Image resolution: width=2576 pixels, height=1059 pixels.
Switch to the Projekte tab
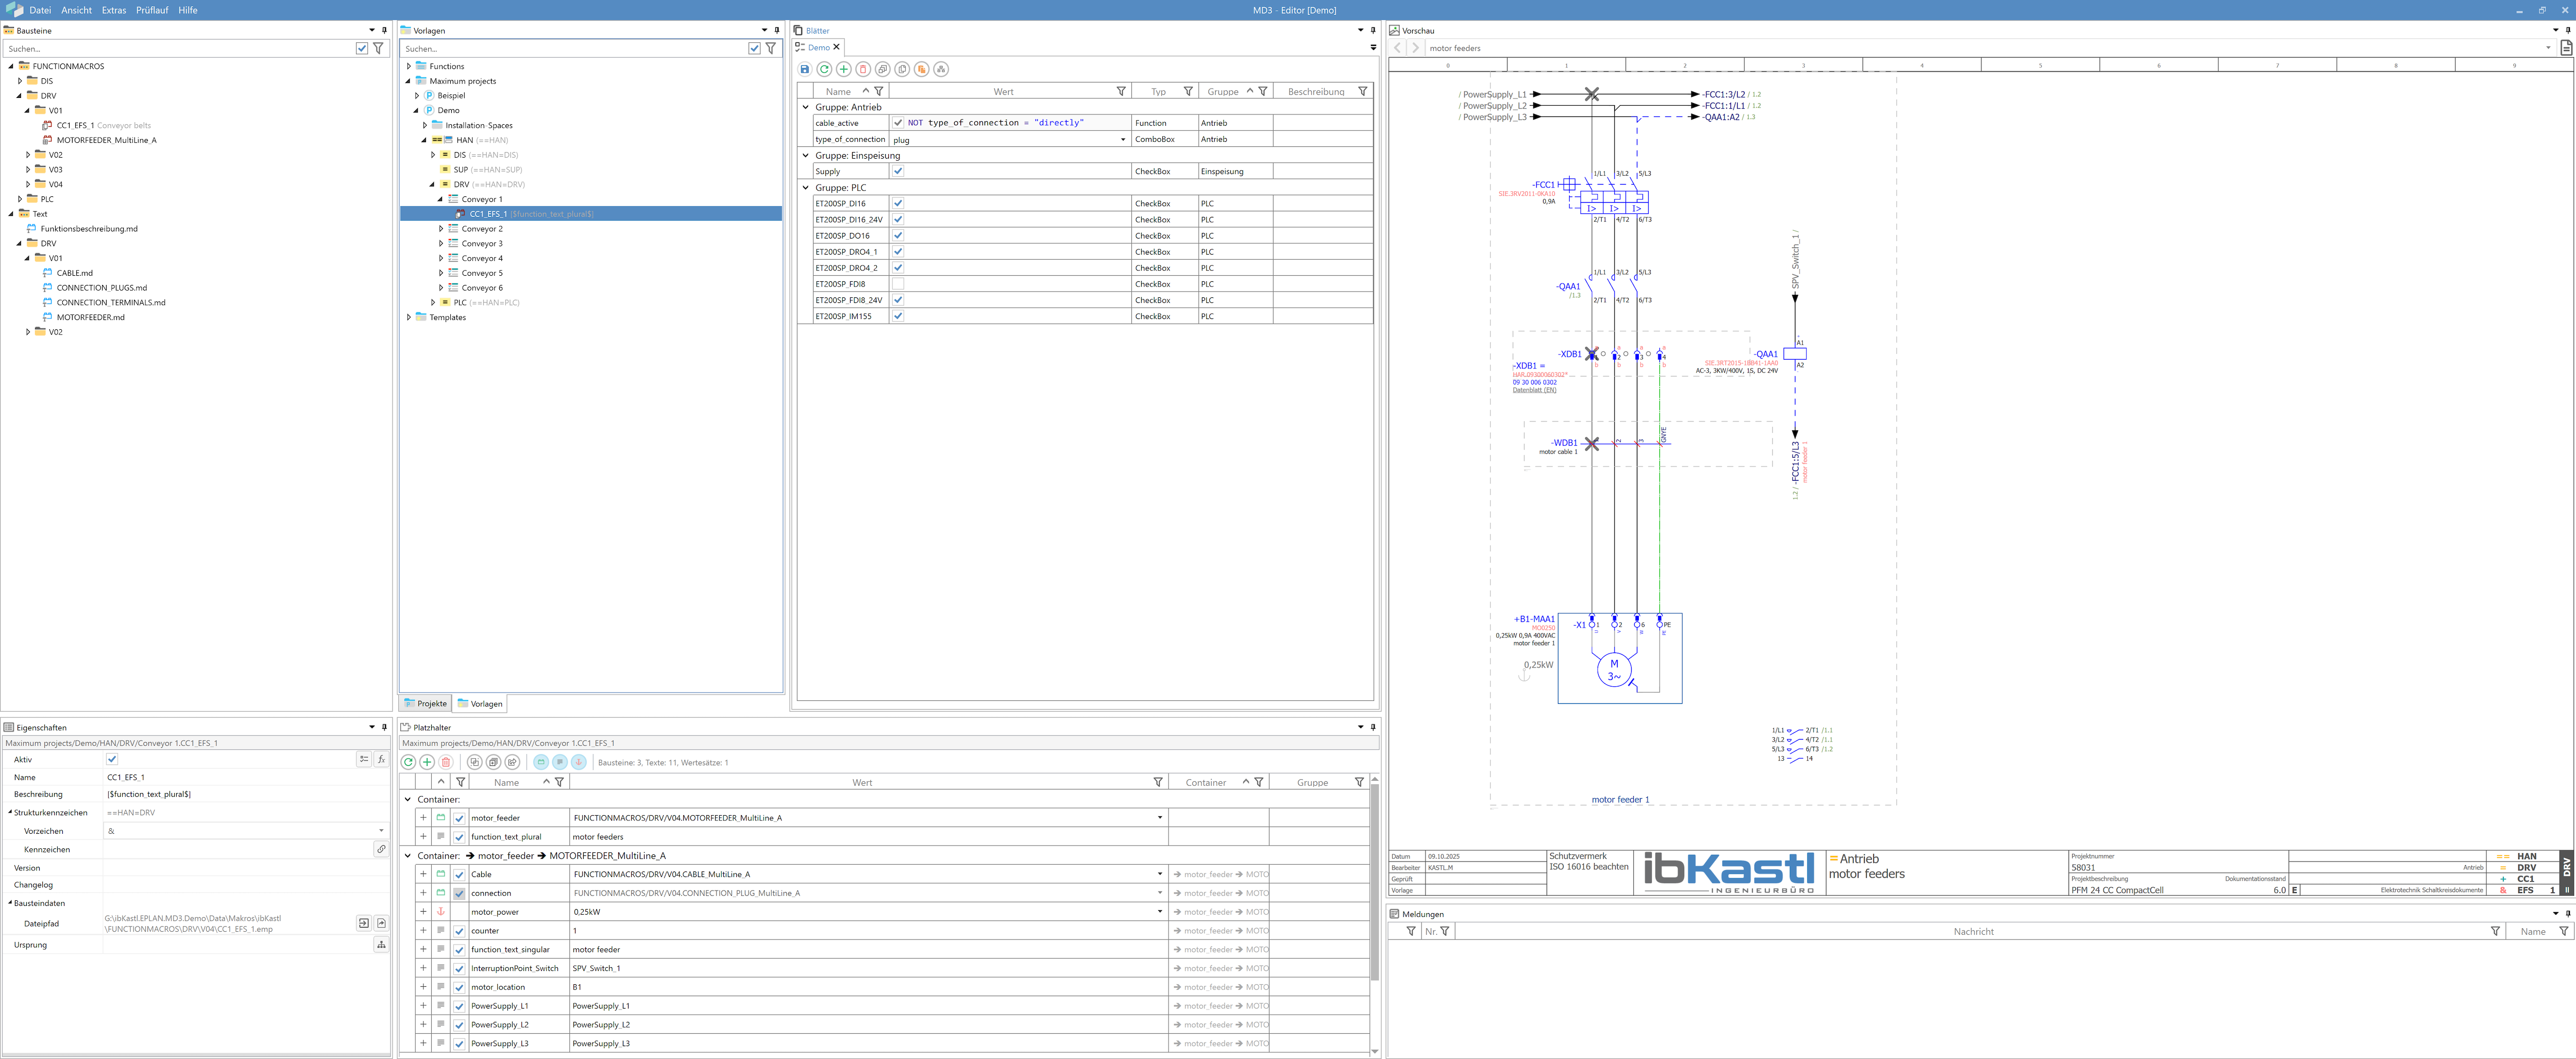coord(426,704)
